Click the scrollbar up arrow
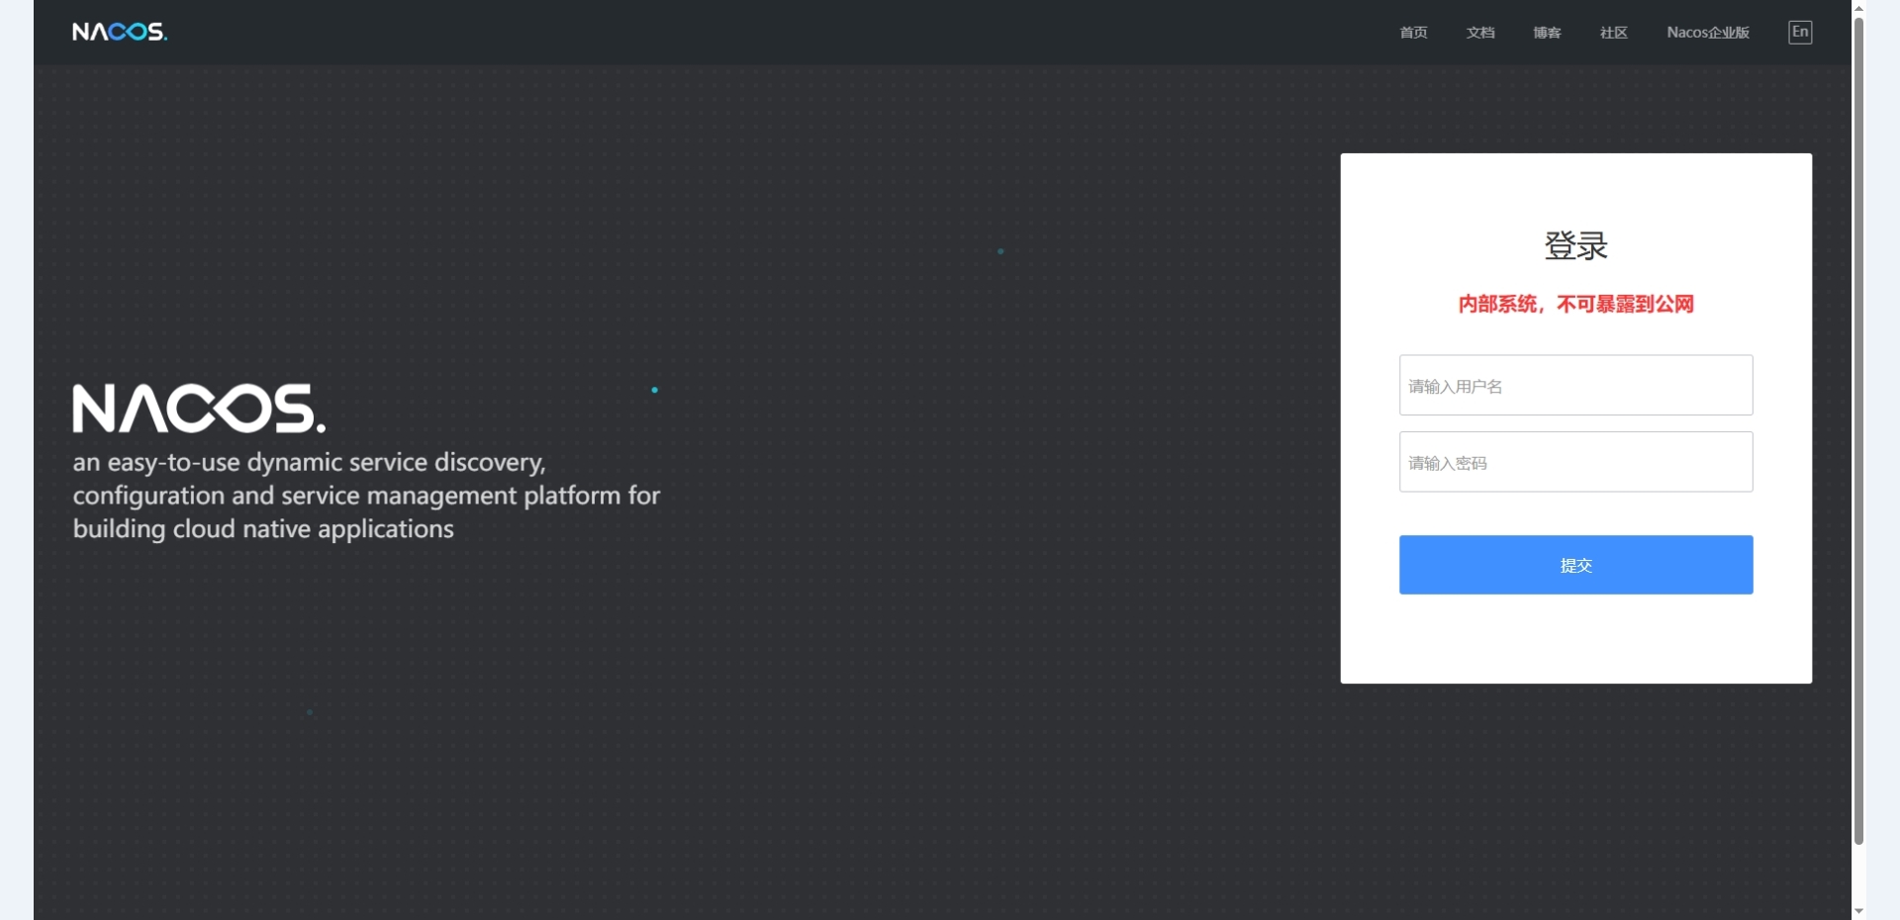This screenshot has height=920, width=1900. tap(1858, 8)
